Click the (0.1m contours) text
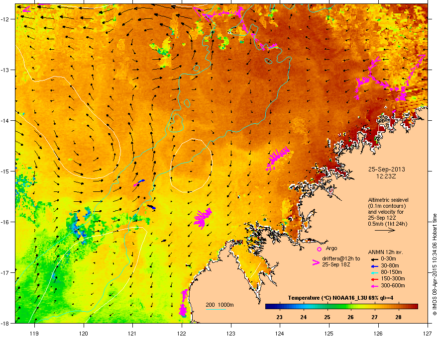Image resolution: width=438 pixels, height=338 pixels. click(387, 206)
